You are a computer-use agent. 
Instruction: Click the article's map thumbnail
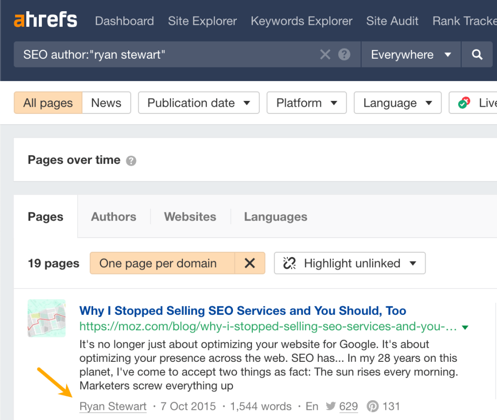(46, 318)
